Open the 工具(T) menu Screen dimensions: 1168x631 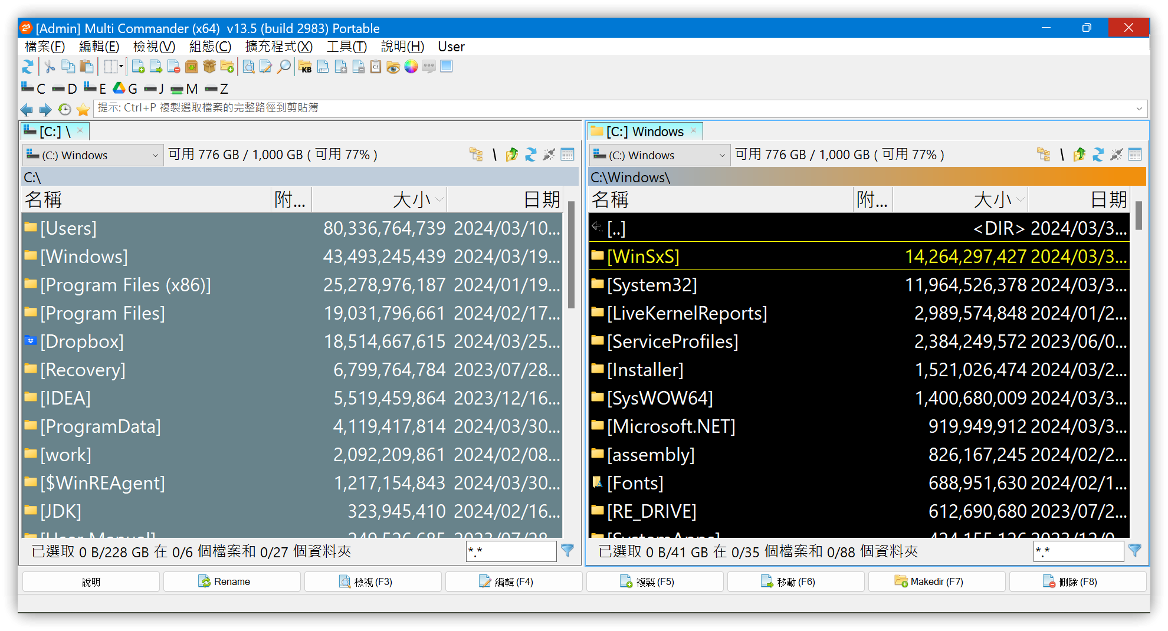coord(347,47)
